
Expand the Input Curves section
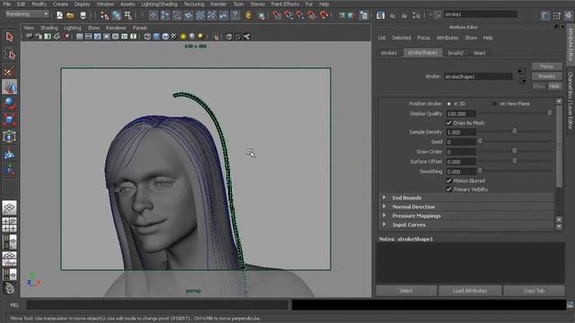pyautogui.click(x=385, y=224)
